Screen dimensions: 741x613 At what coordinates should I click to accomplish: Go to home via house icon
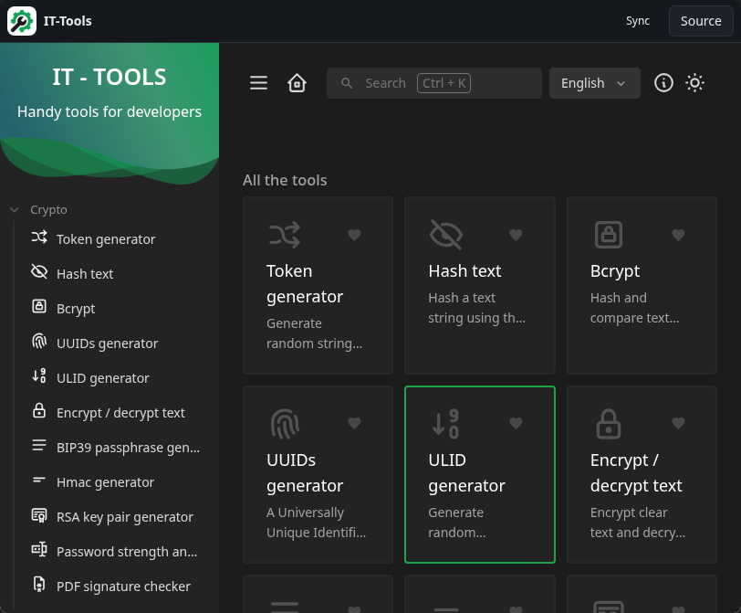[x=297, y=83]
